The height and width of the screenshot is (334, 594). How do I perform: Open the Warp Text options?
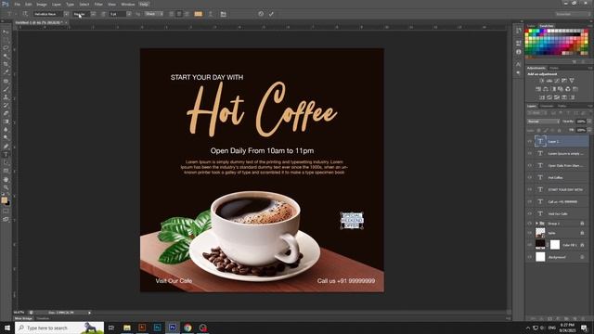coord(211,14)
